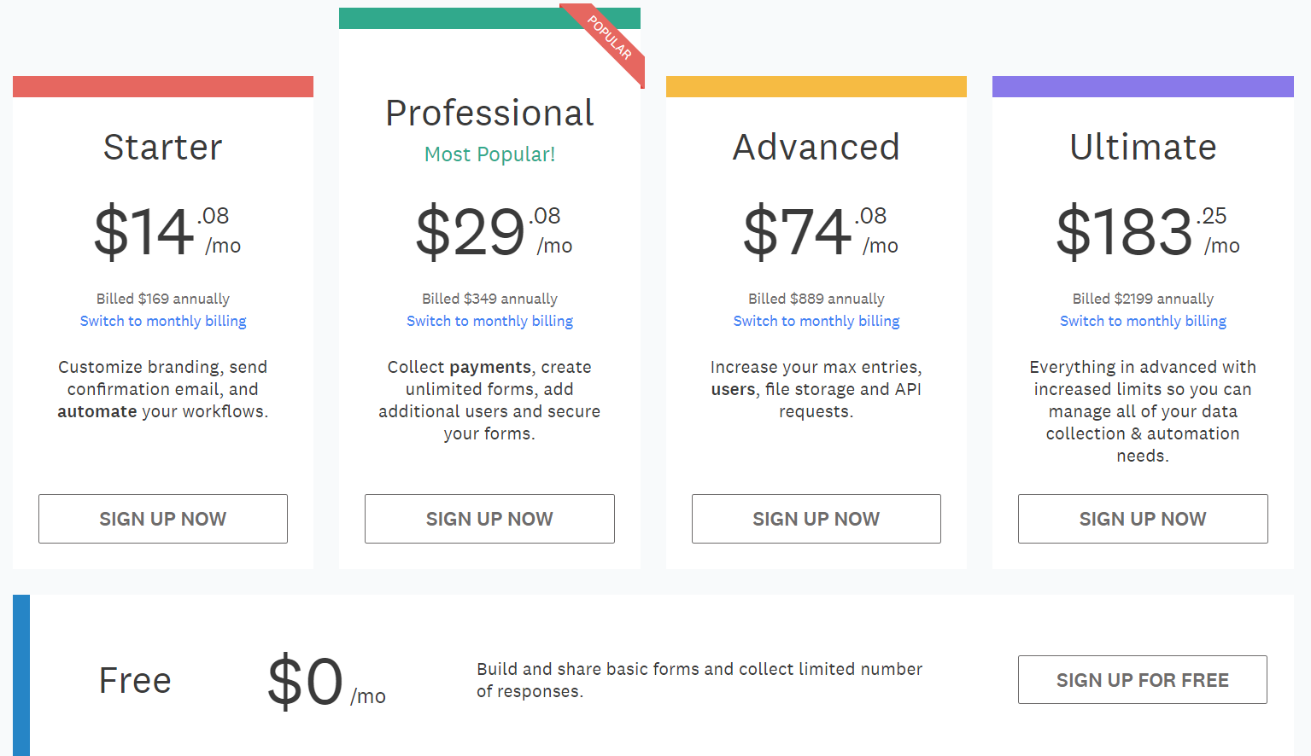Click the Billed $169 annually text
The width and height of the screenshot is (1311, 756).
[163, 299]
